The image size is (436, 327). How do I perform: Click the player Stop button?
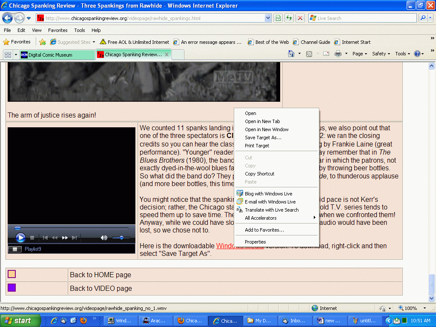coord(32,238)
